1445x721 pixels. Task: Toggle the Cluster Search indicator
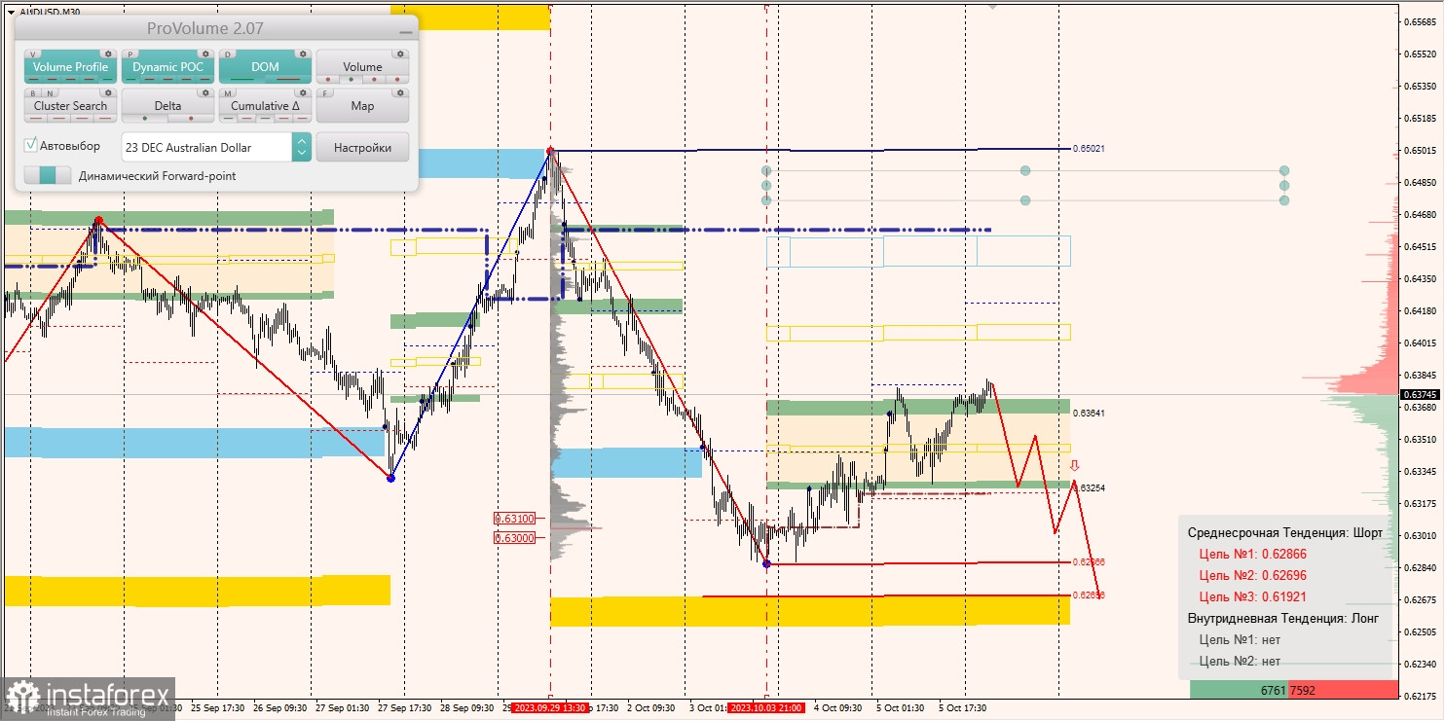coord(70,105)
